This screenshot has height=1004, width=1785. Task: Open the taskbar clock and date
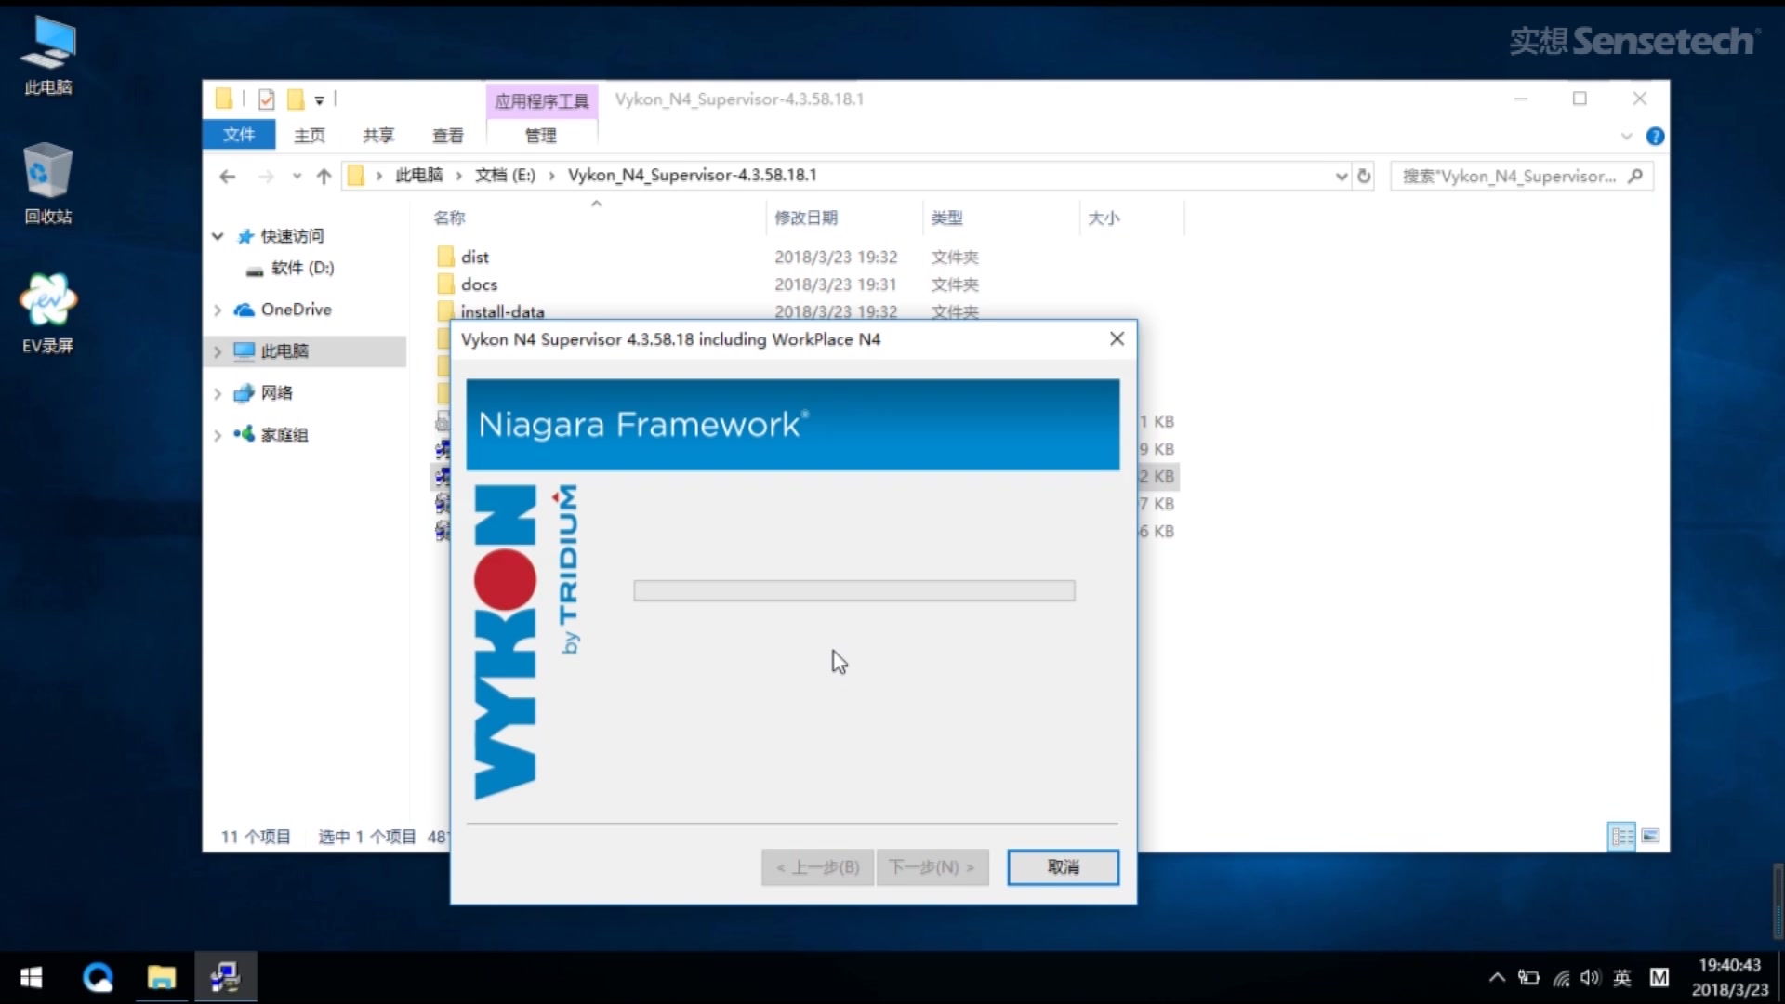(x=1729, y=977)
